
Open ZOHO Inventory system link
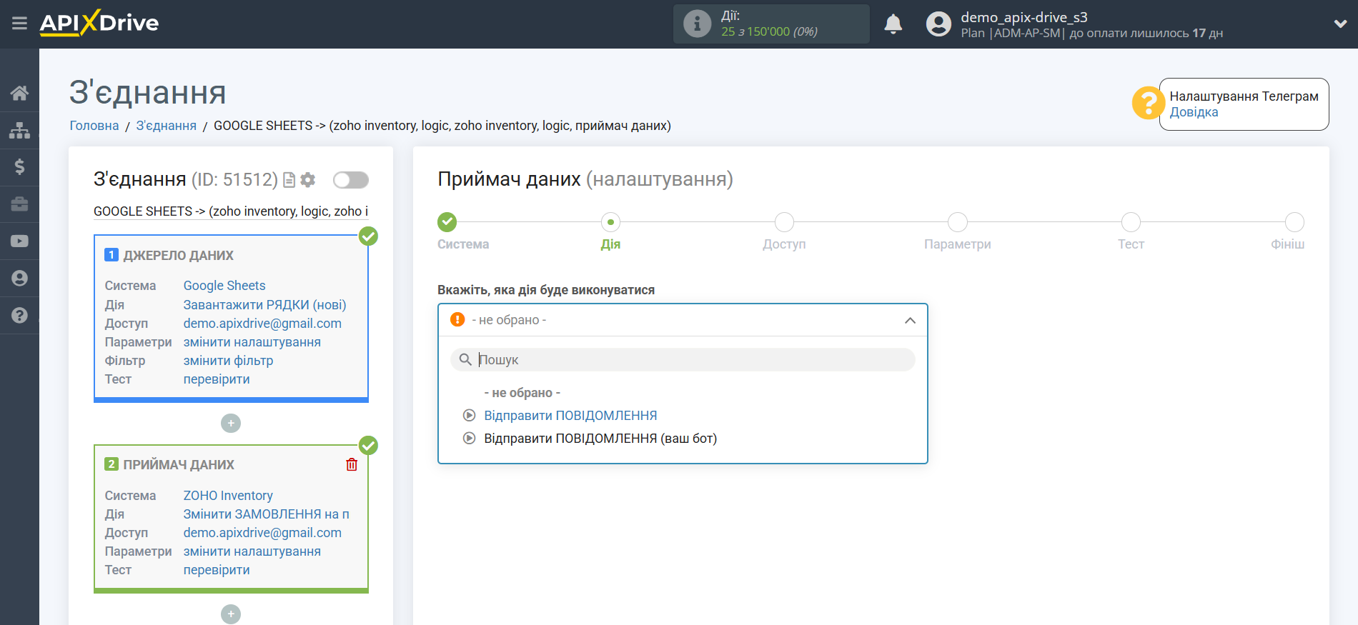click(228, 496)
